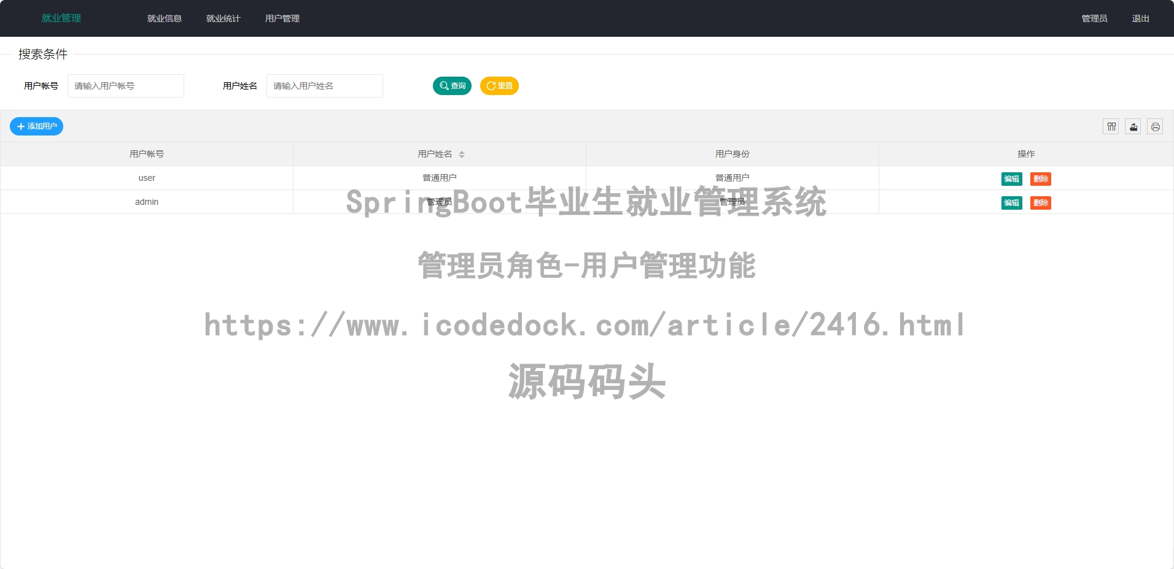Open the 就业信息 menu
Image resolution: width=1174 pixels, height=569 pixels.
(x=165, y=18)
